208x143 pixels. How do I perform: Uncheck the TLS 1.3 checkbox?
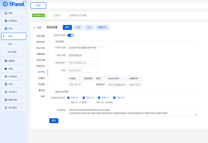[68, 98]
